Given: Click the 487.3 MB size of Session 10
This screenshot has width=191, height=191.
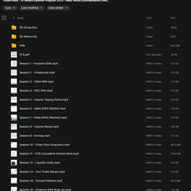Looking at the screenshot, I should pos(176,145).
